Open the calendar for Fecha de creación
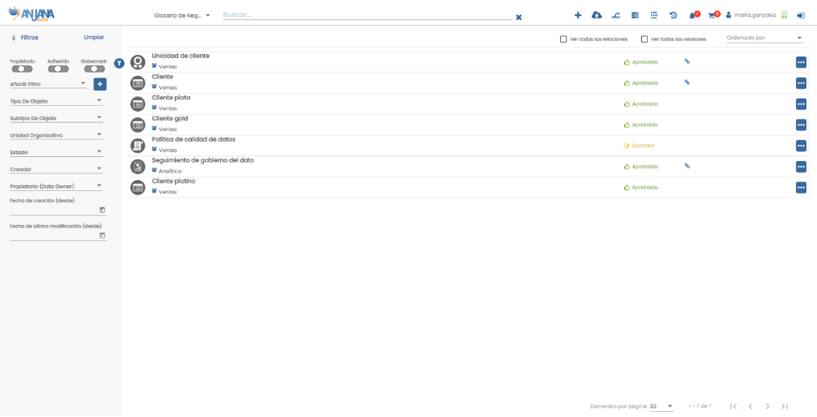 coord(103,210)
